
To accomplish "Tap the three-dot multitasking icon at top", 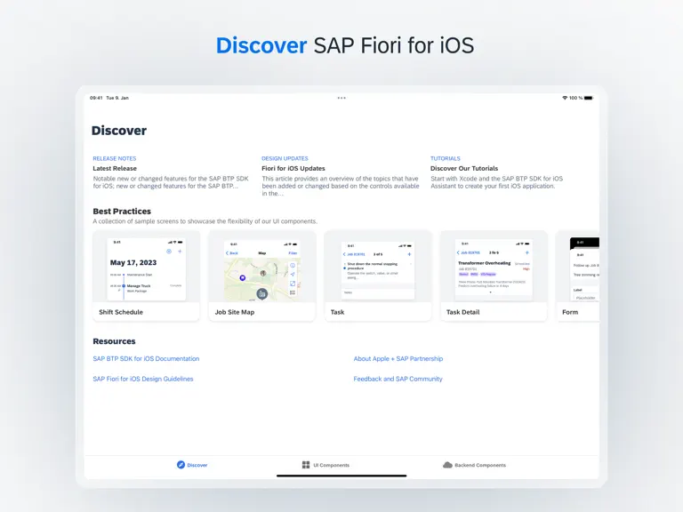I will pos(341,98).
